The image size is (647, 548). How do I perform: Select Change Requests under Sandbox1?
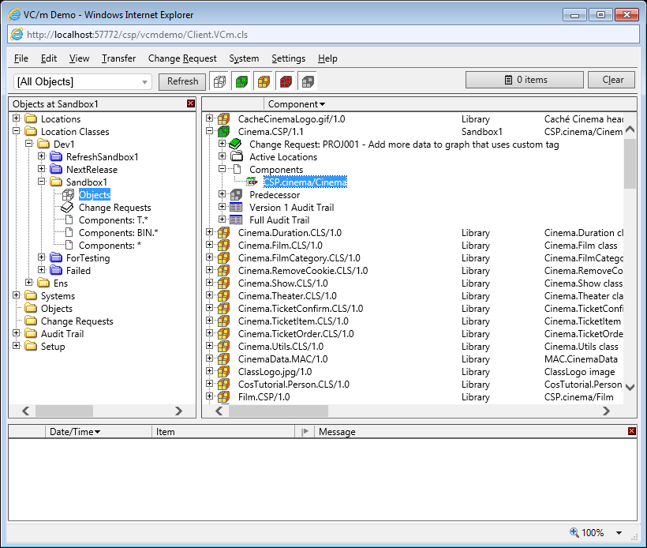coord(114,208)
